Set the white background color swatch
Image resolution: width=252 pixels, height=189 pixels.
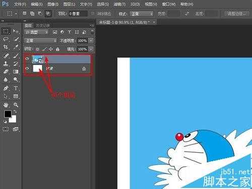tap(14, 119)
